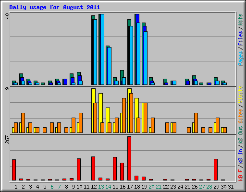
Task: Select day 2 on the x-axis
Action: tap(23, 187)
